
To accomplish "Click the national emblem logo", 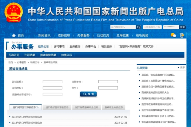I will [14, 12].
